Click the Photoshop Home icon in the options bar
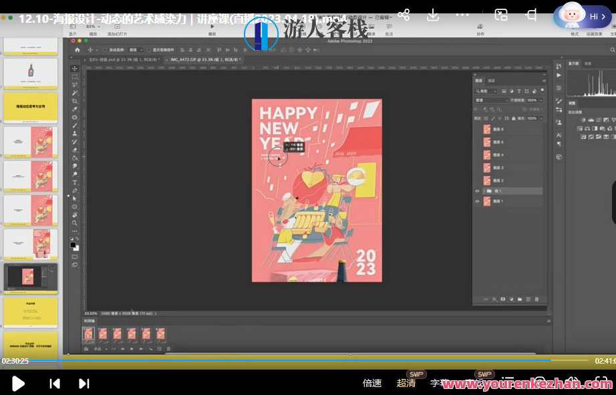 [77, 50]
